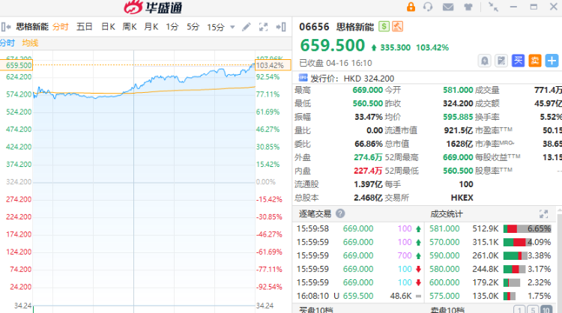Switch to 五日 chart tab
Screen dimensions: 562x313
click(84, 27)
